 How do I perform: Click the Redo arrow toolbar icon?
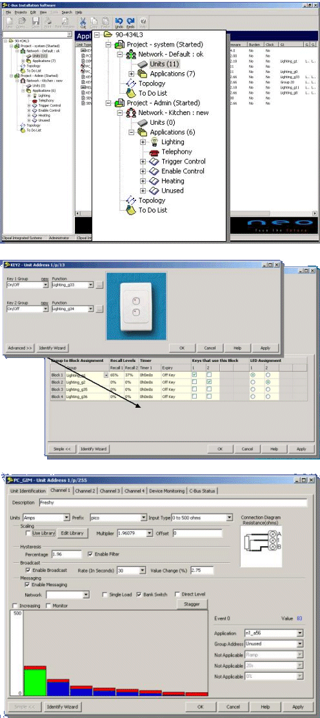tap(131, 21)
